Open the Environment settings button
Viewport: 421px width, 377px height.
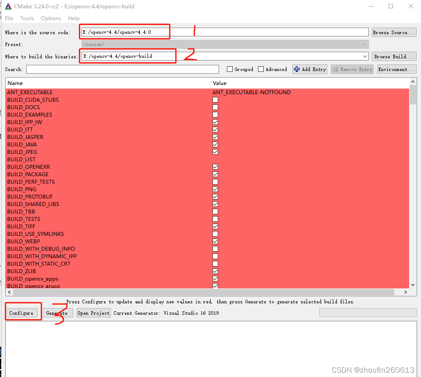click(396, 69)
